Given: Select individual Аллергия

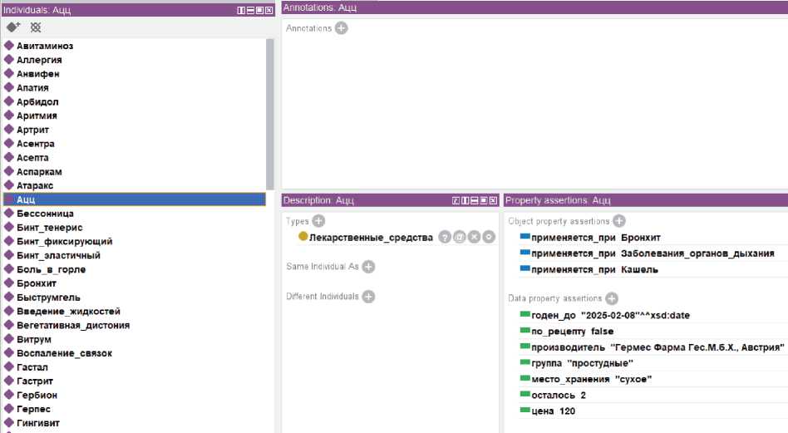Looking at the screenshot, I should (39, 60).
